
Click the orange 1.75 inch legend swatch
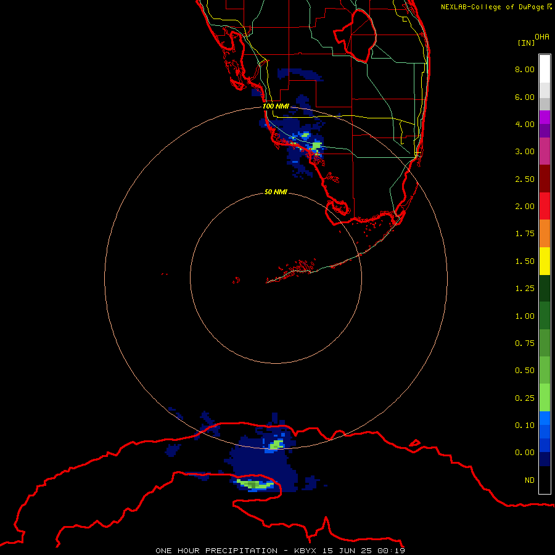(545, 233)
